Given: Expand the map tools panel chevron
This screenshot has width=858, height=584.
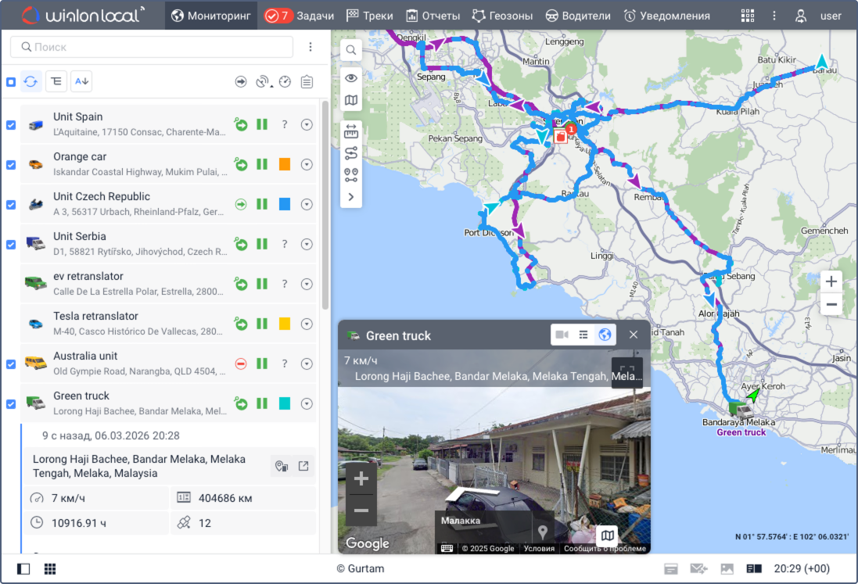Looking at the screenshot, I should pos(351,196).
